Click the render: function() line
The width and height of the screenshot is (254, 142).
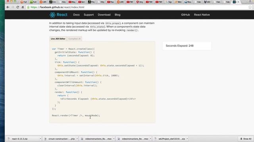[68, 92]
